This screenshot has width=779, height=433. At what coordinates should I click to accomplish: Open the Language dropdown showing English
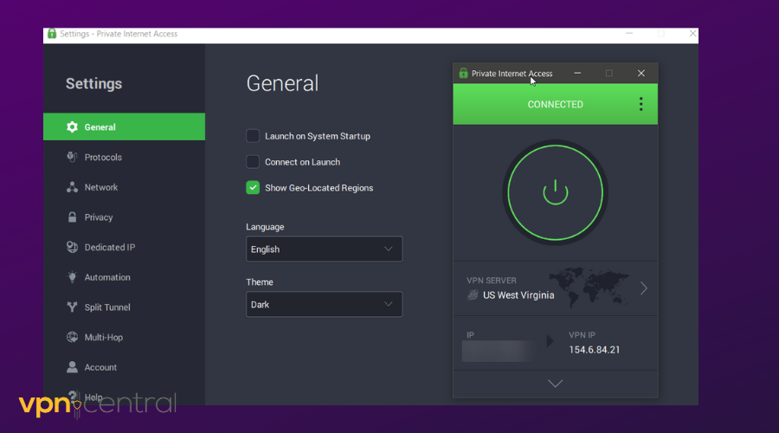tap(324, 249)
